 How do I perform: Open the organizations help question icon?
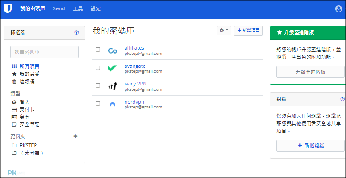[342, 99]
